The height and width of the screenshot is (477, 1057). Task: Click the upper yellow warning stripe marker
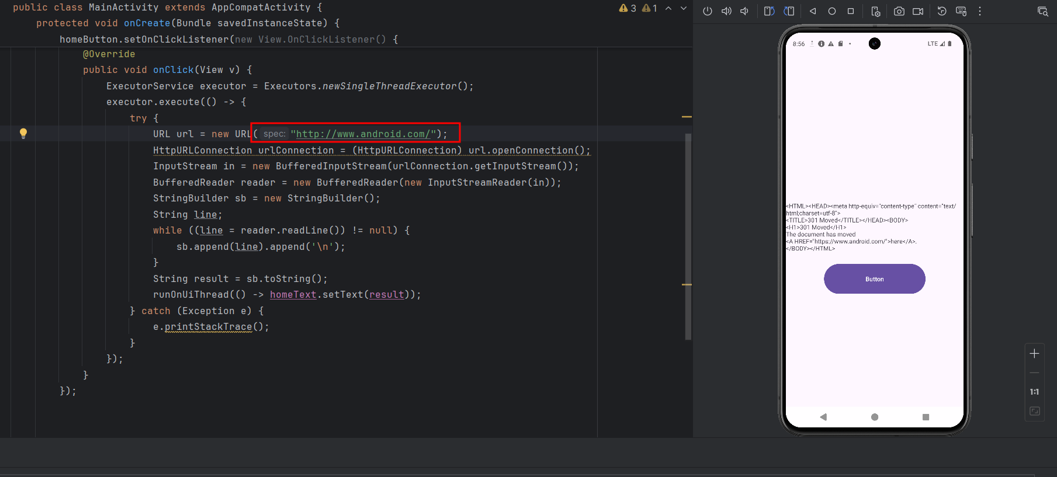click(687, 117)
